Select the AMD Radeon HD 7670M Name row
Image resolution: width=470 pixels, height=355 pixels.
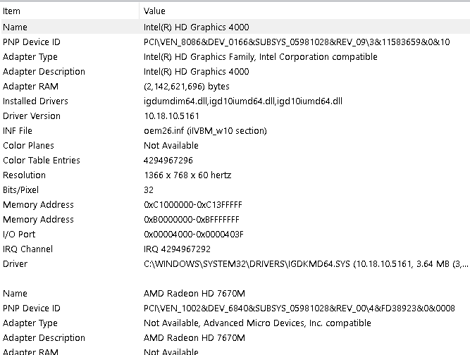tap(235, 293)
